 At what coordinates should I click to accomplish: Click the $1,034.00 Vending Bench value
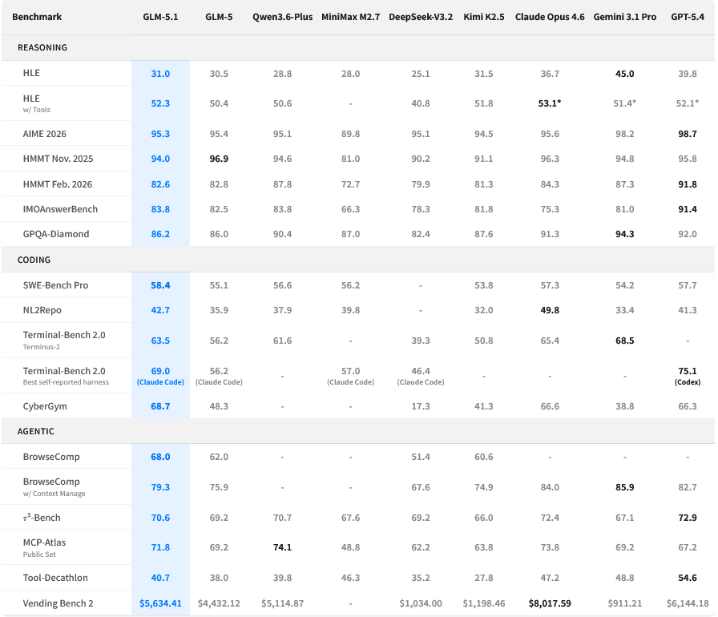(x=421, y=603)
